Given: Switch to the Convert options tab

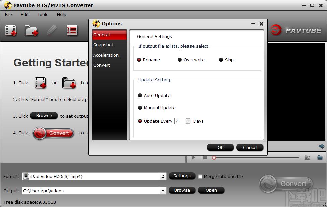Looking at the screenshot, I should pyautogui.click(x=109, y=65).
